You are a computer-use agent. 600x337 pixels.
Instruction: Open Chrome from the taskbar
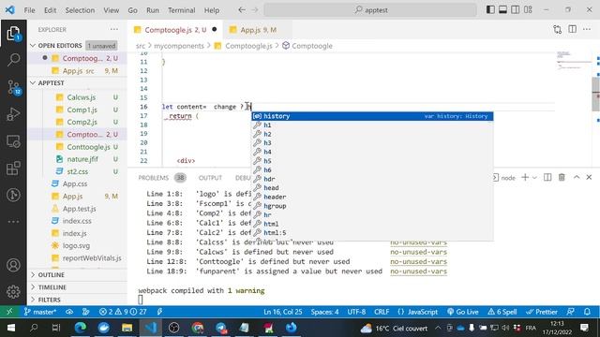point(198,328)
